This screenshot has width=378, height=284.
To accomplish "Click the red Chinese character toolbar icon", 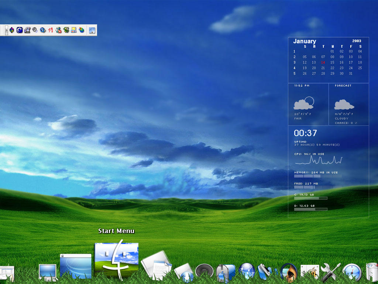I will 51,30.
